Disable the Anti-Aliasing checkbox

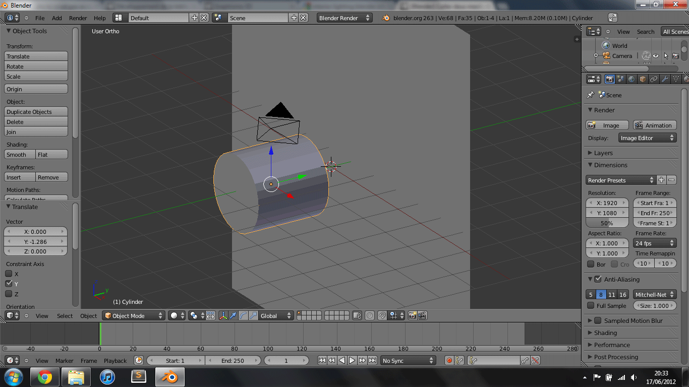click(598, 279)
